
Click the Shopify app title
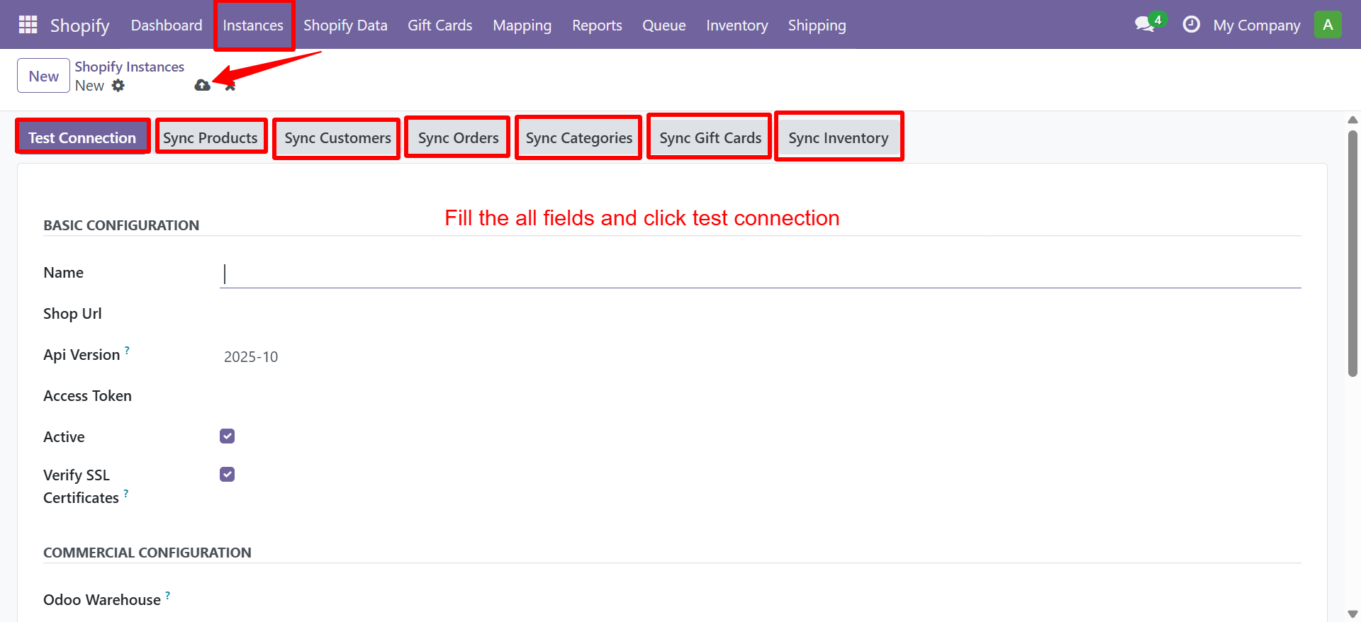80,26
